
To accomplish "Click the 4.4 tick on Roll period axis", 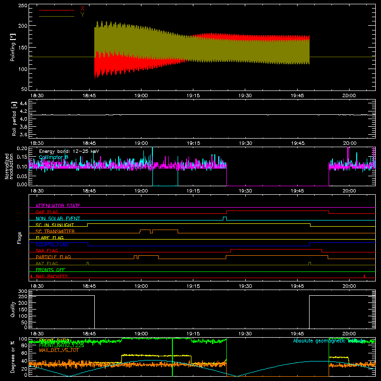I will pos(23,103).
